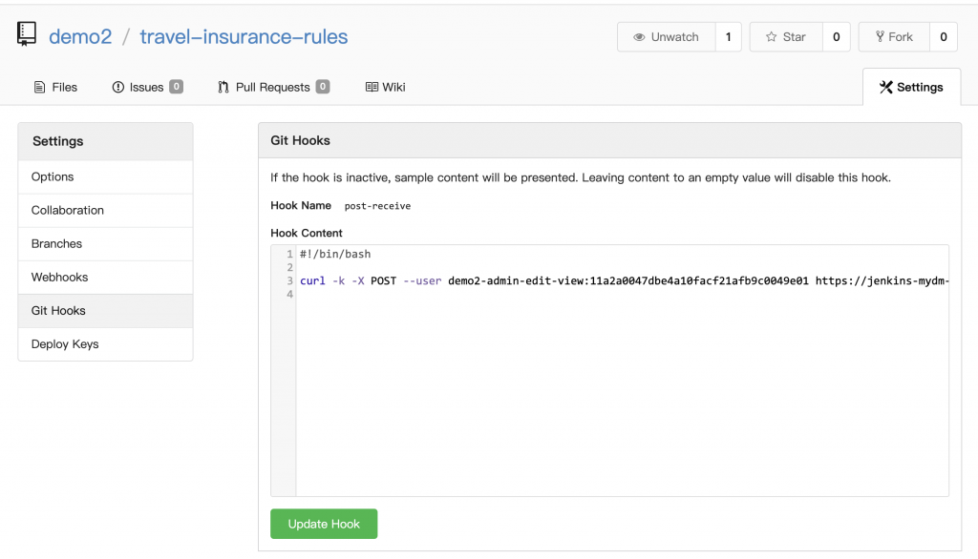The height and width of the screenshot is (559, 978).
Task: Open the demo2 owner link
Action: pyautogui.click(x=80, y=37)
